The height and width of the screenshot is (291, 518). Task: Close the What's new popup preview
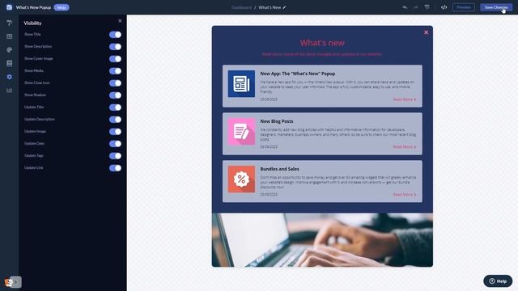(427, 32)
